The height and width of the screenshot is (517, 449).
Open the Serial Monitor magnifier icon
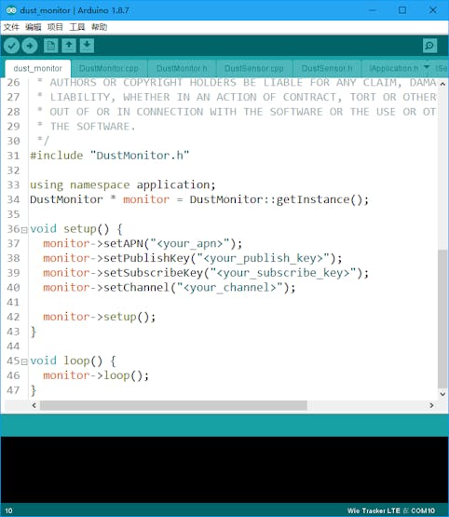[x=429, y=46]
